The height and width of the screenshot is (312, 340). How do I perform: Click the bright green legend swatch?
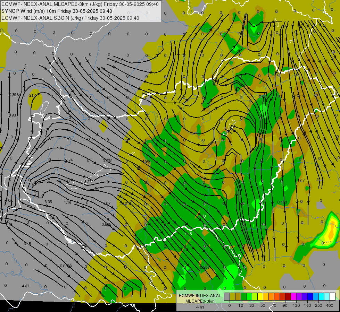(x=249, y=296)
